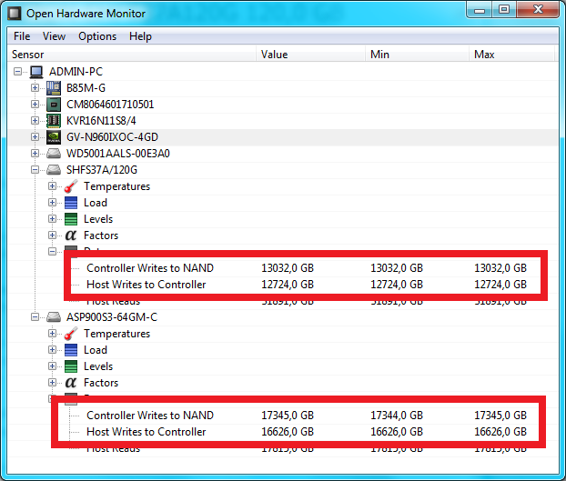Select Host Writes to Controller under ASP900S3-64GM-C
Viewport: 566px width, 481px height.
click(x=147, y=432)
